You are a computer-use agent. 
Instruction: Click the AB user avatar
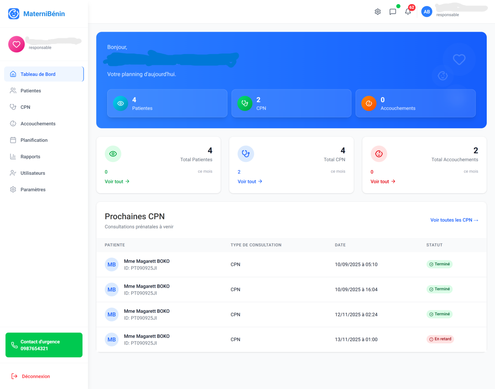[427, 12]
